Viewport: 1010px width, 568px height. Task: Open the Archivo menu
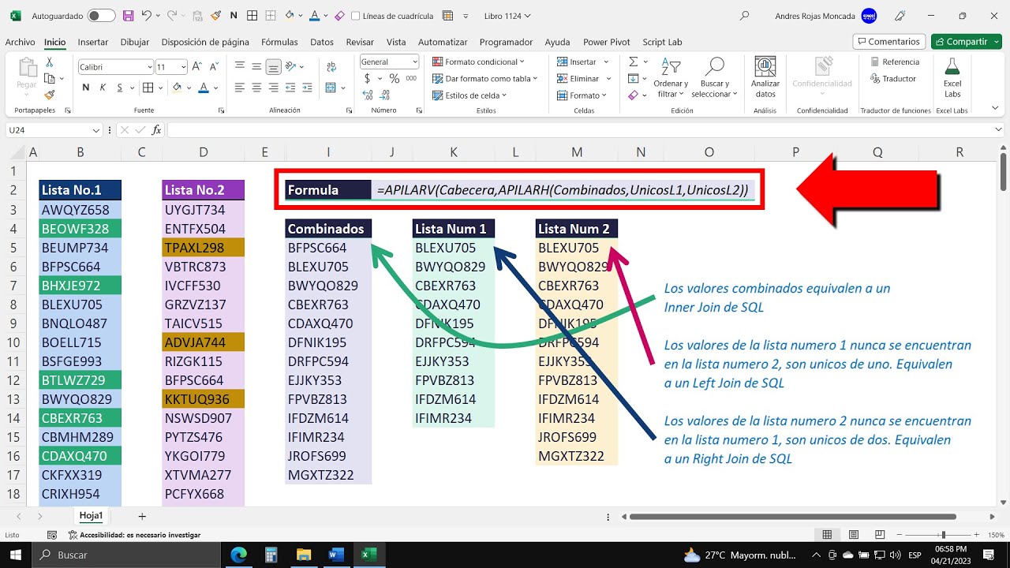(x=20, y=42)
